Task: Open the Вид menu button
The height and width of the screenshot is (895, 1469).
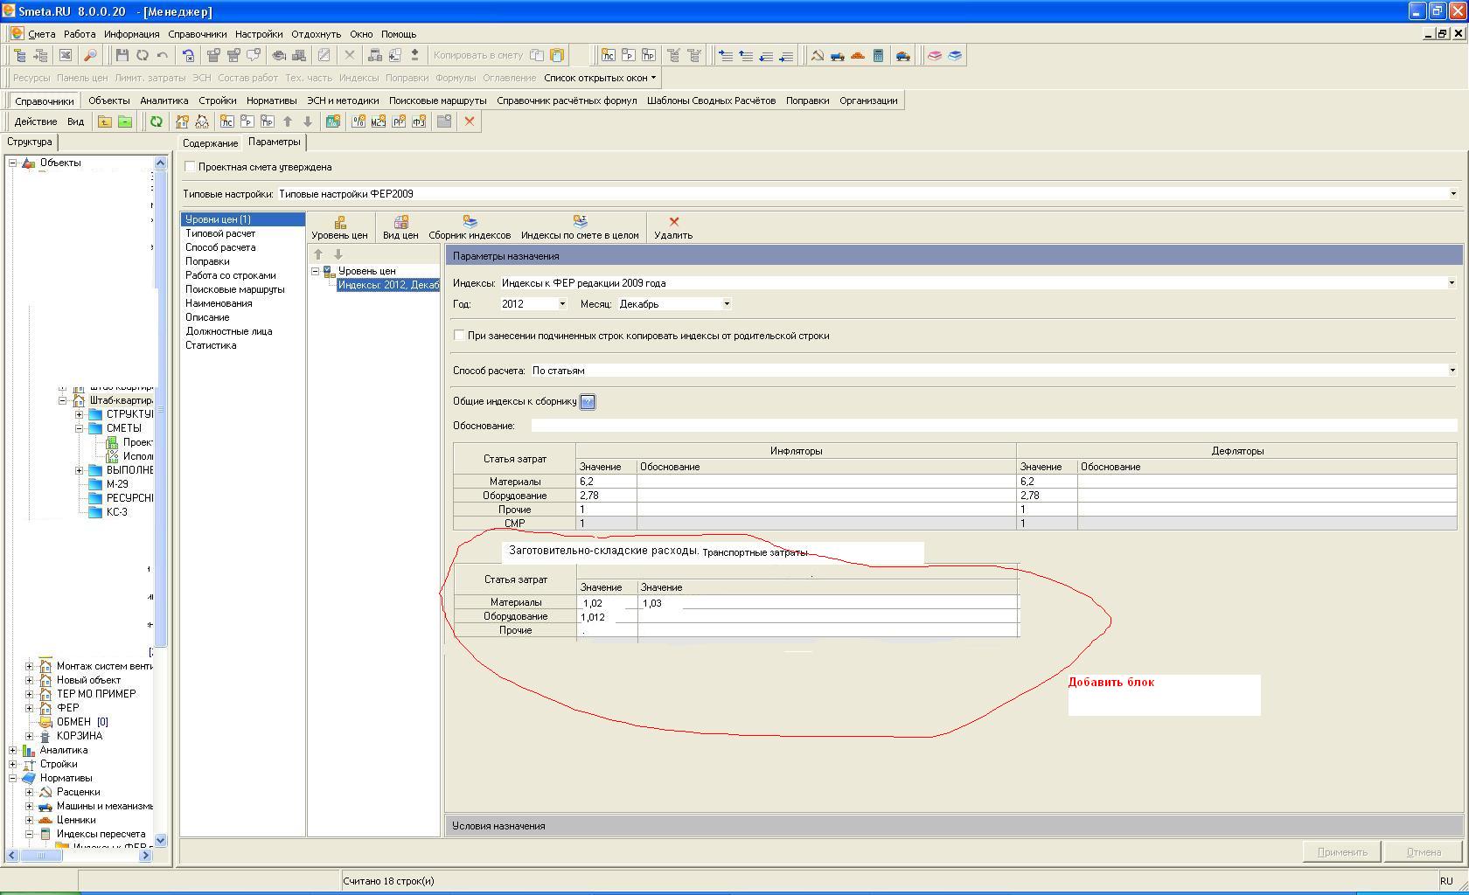Action: (x=76, y=121)
